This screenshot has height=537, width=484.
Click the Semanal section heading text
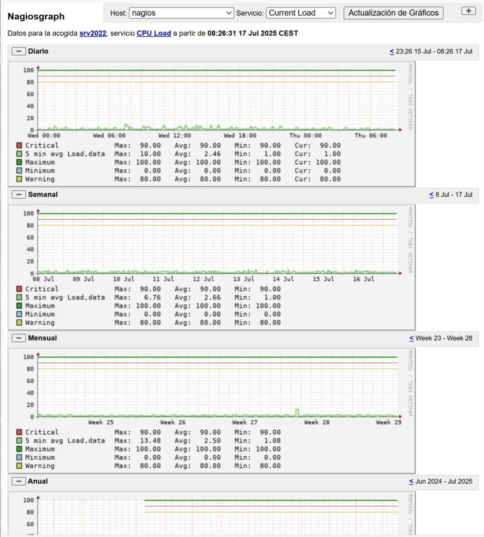pos(43,195)
